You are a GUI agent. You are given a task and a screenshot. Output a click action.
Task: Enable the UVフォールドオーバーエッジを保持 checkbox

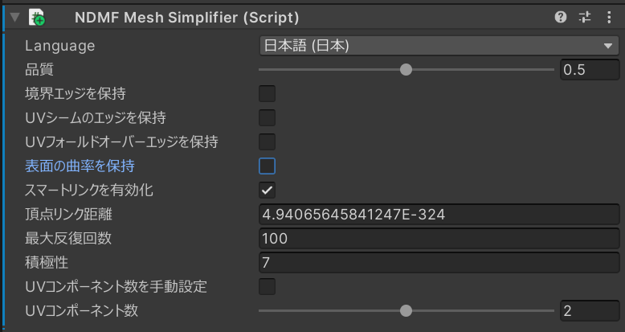267,142
